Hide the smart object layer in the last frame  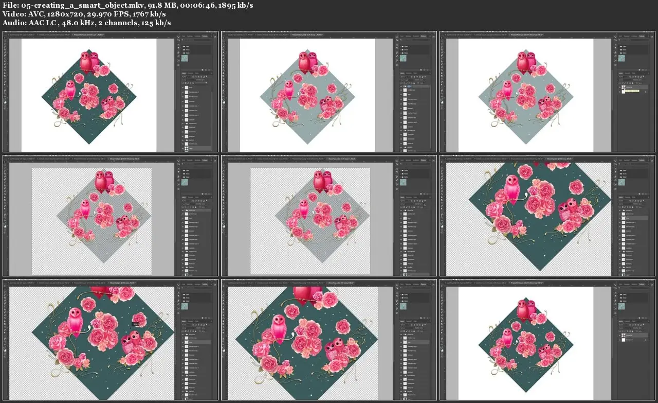(620, 335)
